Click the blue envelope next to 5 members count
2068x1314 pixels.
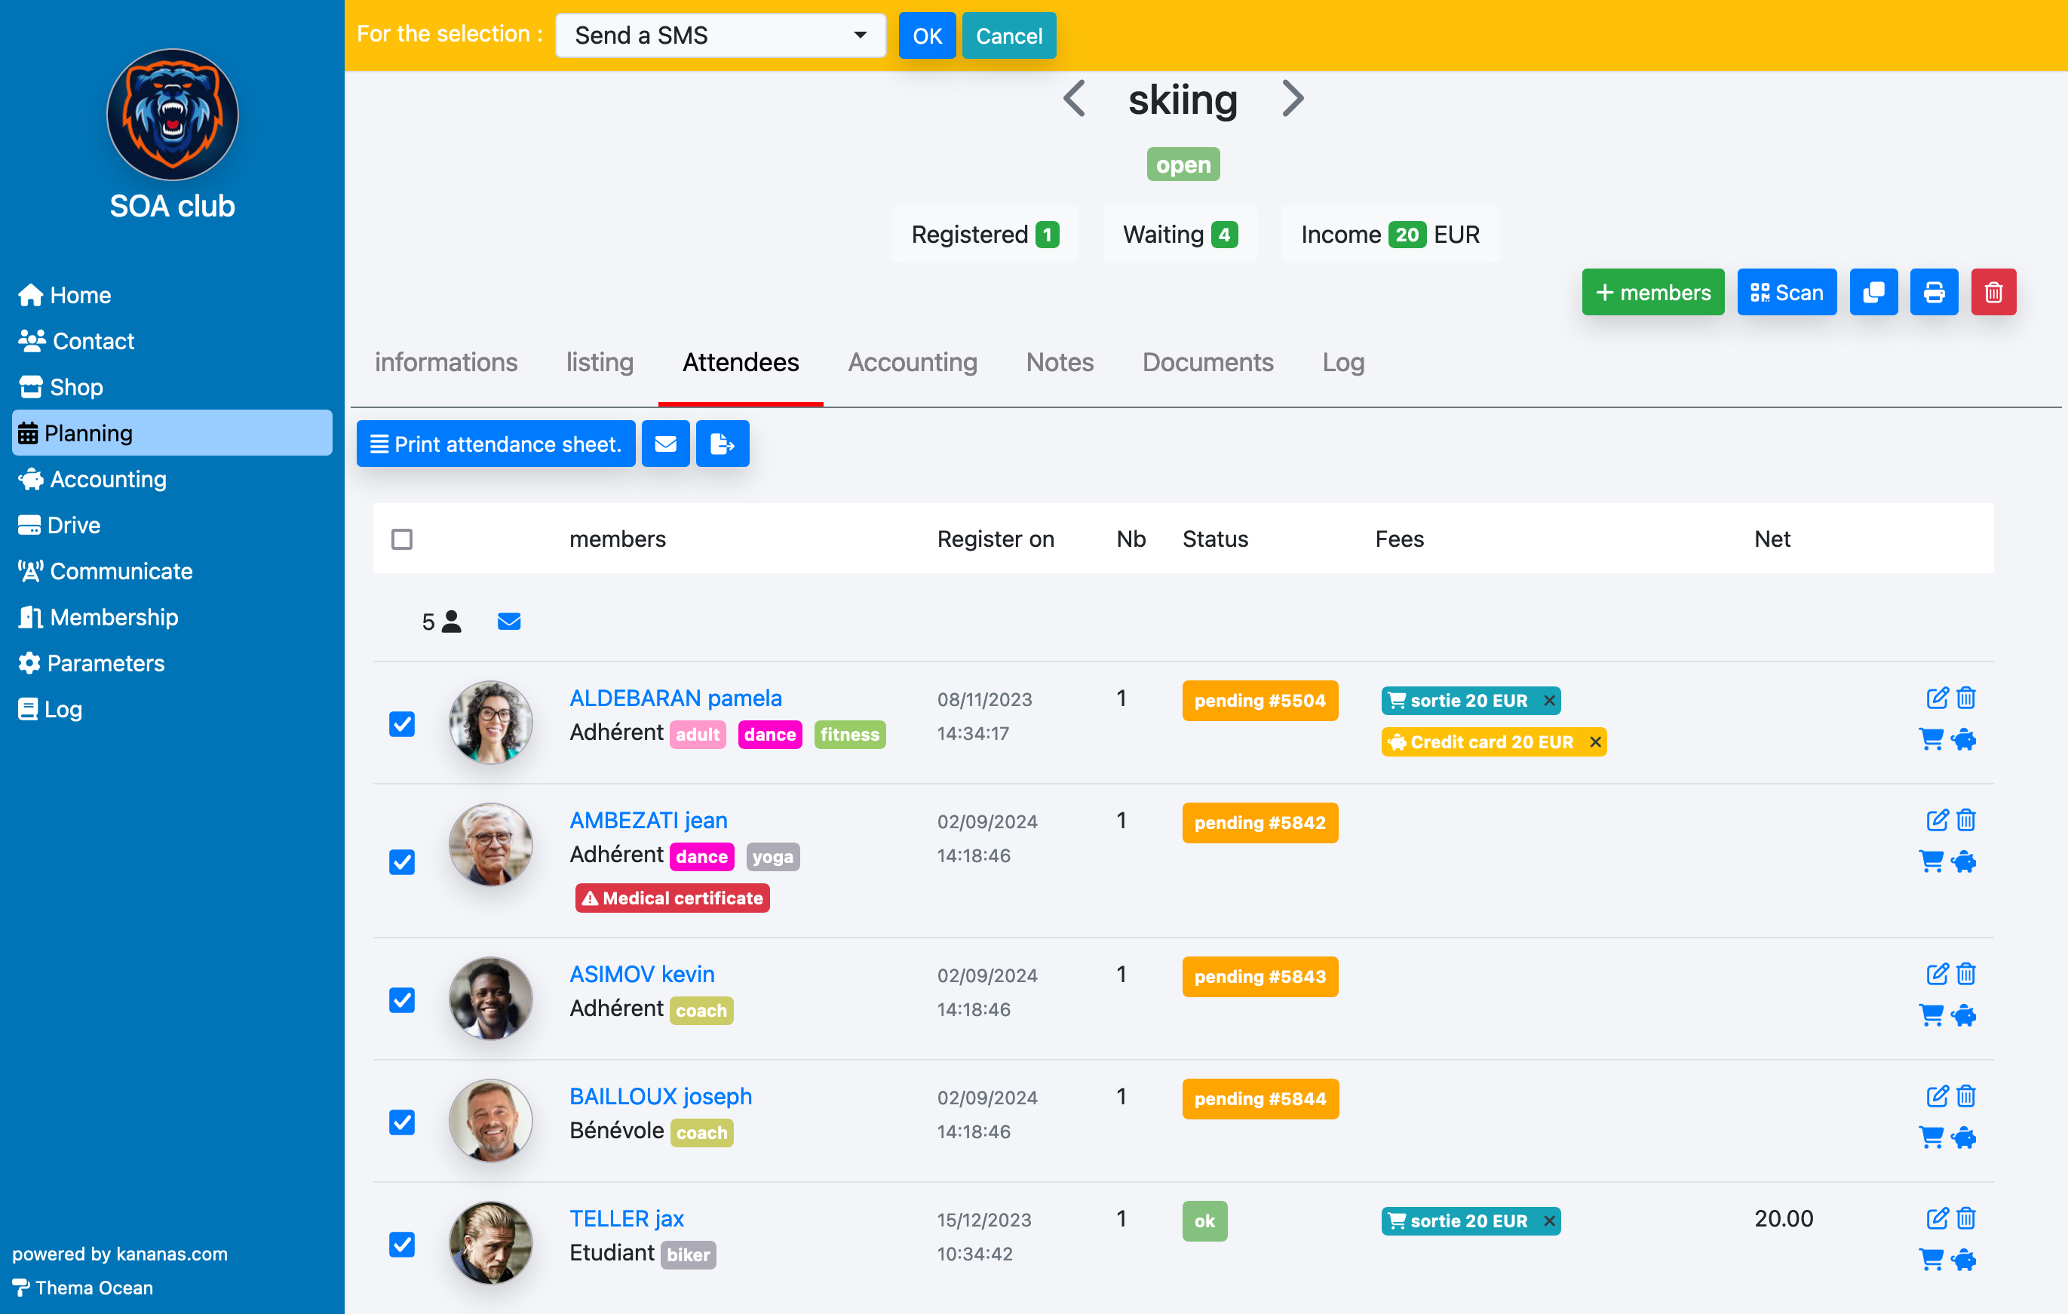tap(509, 621)
